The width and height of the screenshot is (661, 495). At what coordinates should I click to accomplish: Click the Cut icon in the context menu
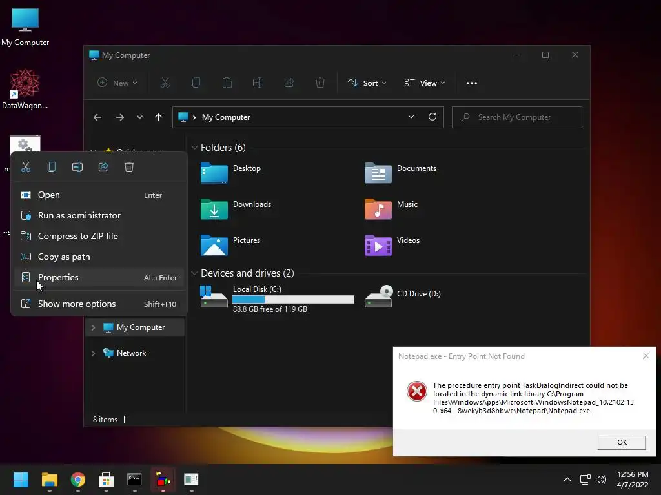click(x=26, y=167)
